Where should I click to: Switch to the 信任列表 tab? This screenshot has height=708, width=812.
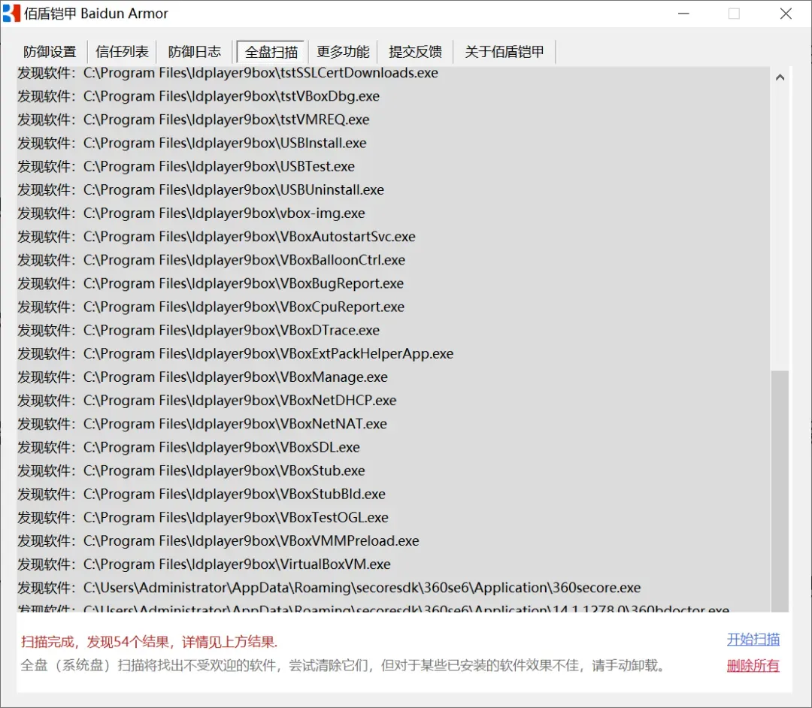point(123,52)
